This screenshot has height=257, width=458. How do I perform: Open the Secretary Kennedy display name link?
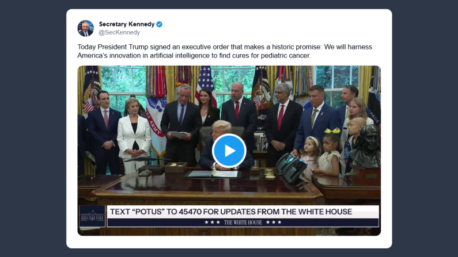[127, 24]
